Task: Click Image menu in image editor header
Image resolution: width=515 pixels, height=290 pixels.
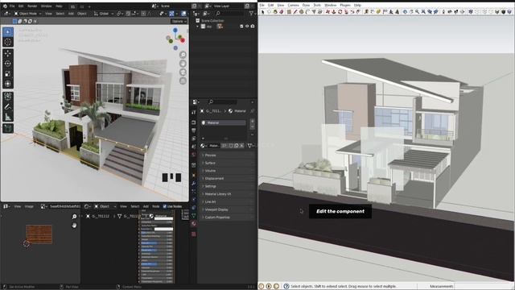Action: 29,206
